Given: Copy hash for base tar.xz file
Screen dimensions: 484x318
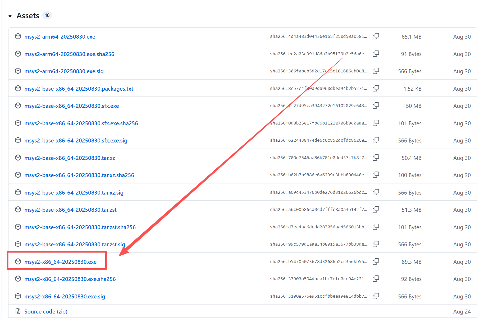Looking at the screenshot, I should coord(376,158).
